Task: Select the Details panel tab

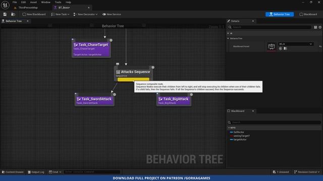Action: [235, 21]
